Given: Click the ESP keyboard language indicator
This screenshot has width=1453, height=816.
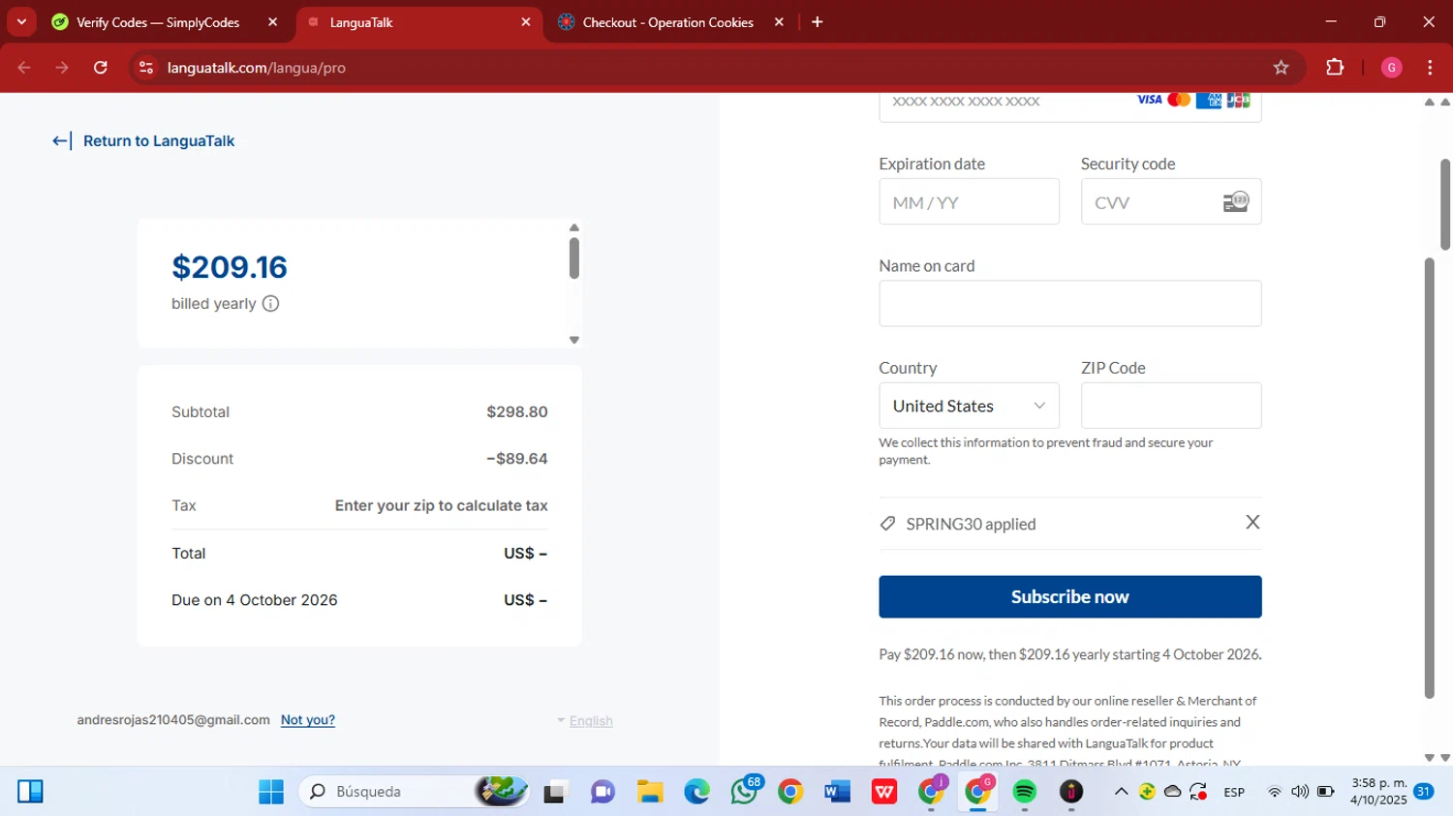Looking at the screenshot, I should point(1234,792).
